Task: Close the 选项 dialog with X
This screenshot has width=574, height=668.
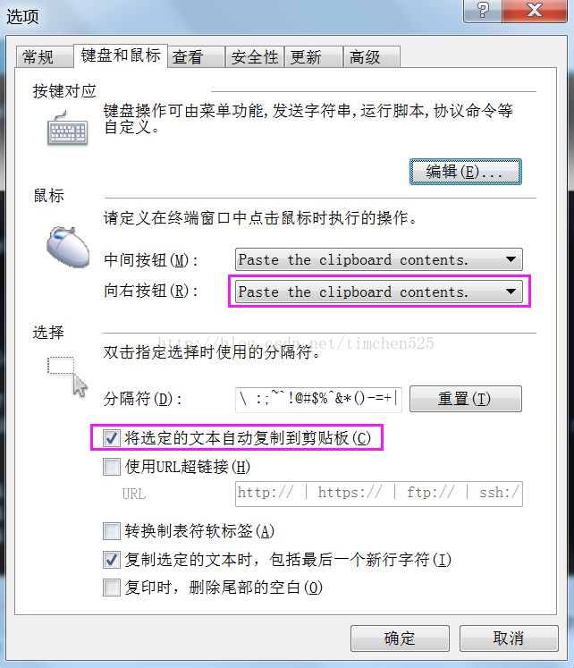Action: (x=535, y=10)
